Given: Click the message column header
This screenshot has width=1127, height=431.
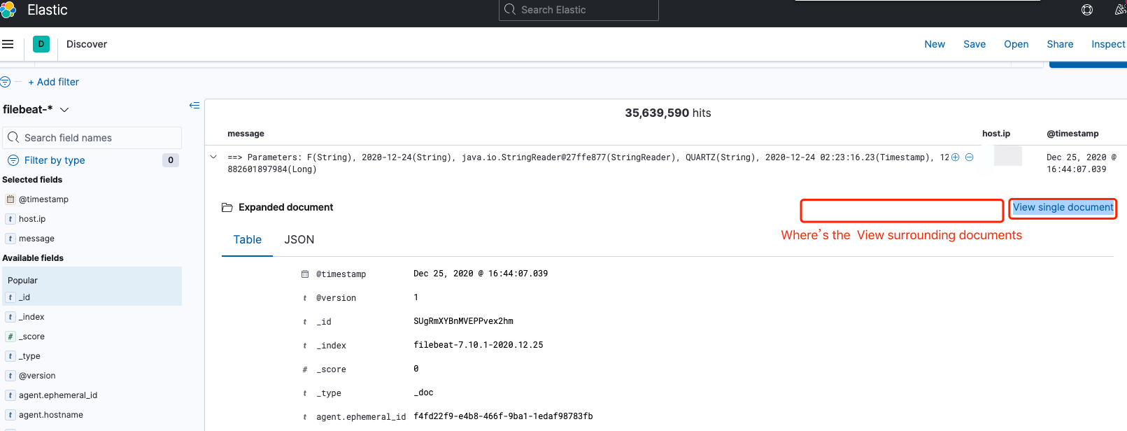Looking at the screenshot, I should (246, 134).
